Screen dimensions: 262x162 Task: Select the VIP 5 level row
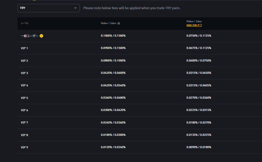point(24,98)
